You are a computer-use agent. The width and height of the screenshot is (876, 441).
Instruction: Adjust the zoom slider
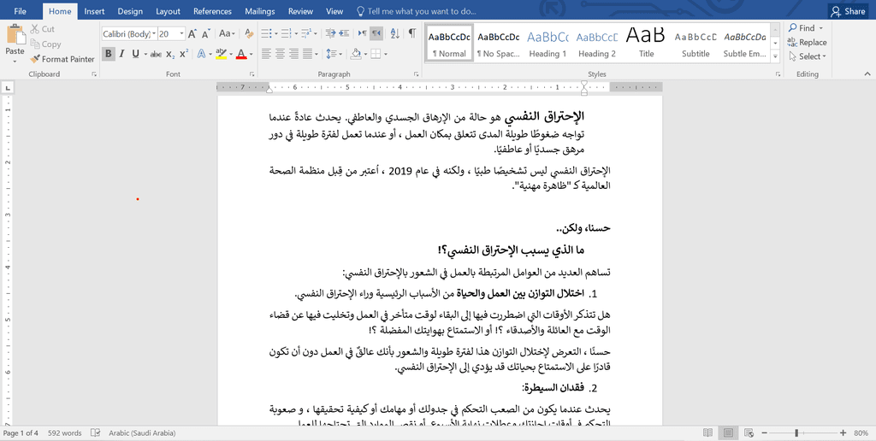(796, 432)
